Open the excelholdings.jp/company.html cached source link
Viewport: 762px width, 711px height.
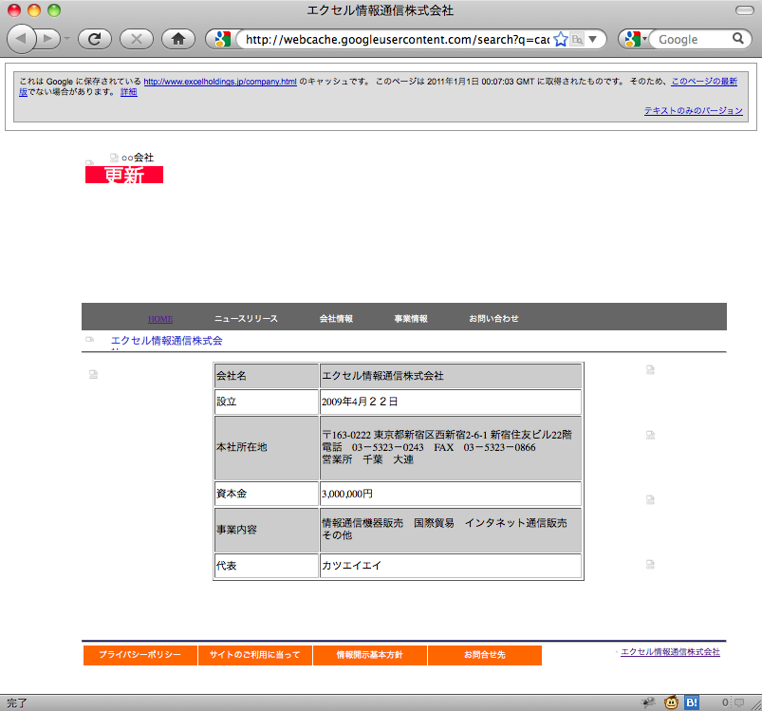pyautogui.click(x=220, y=82)
